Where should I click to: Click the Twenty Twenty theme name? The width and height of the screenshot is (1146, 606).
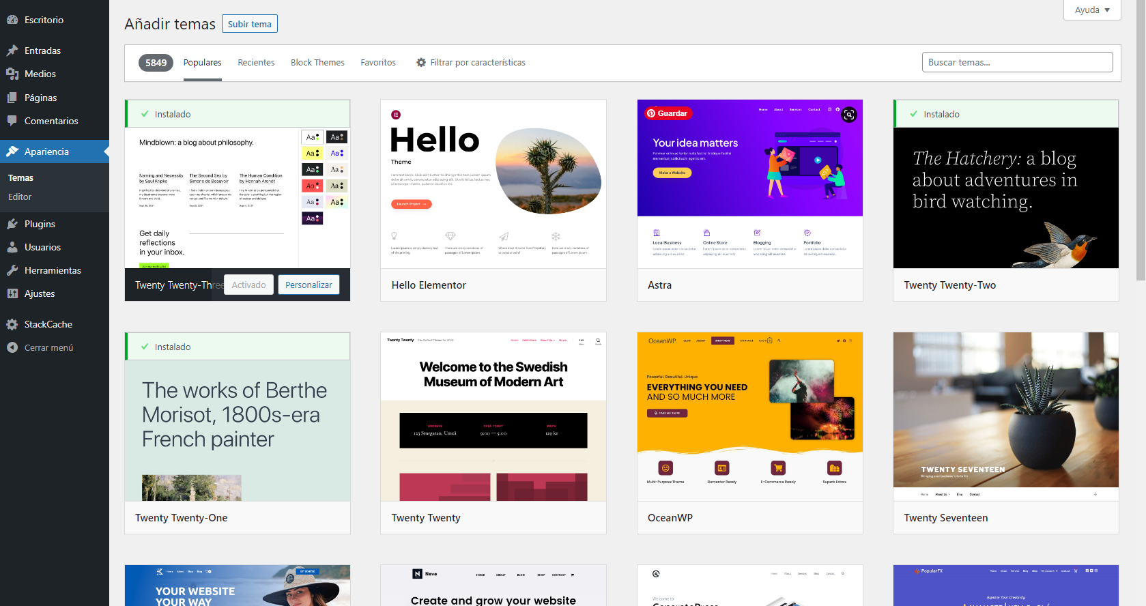(426, 518)
